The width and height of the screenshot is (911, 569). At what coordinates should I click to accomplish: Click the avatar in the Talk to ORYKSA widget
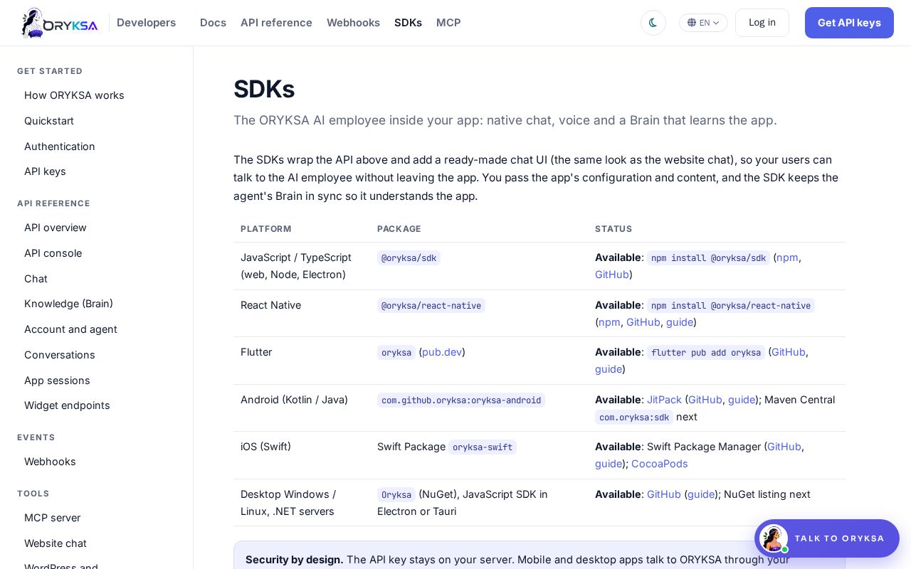[773, 538]
